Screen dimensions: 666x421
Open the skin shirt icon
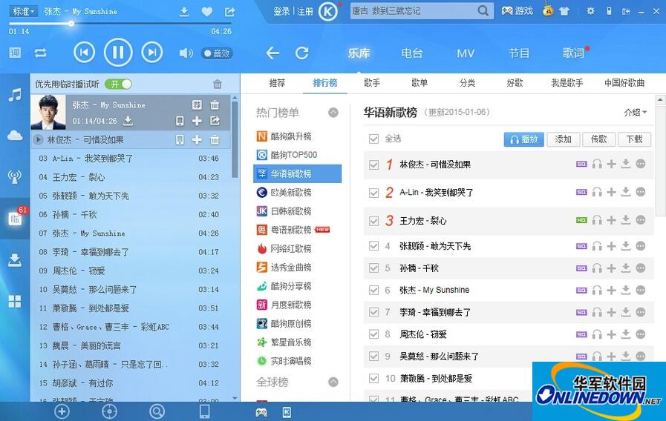[x=564, y=11]
